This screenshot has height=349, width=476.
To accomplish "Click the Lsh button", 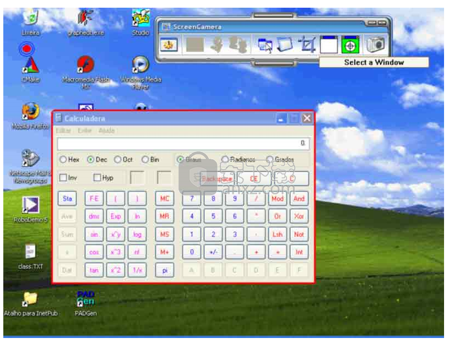I will pos(278,234).
